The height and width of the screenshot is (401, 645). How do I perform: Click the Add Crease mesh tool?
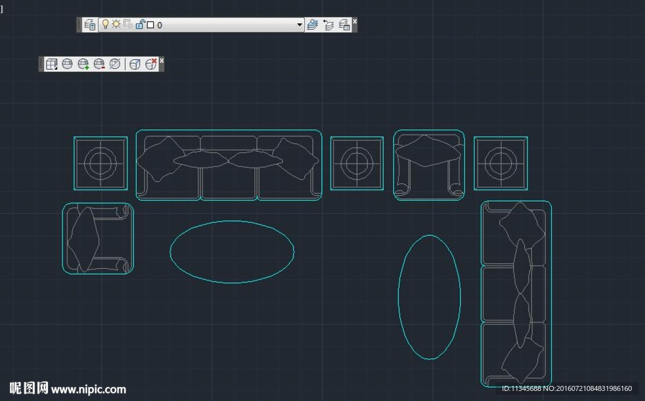(135, 64)
